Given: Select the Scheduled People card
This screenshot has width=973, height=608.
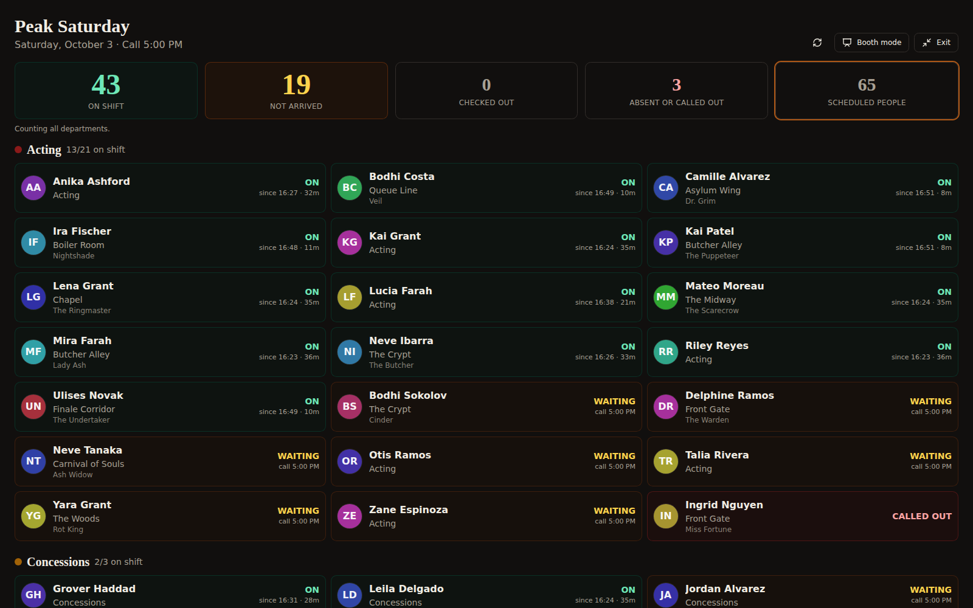Looking at the screenshot, I should (867, 91).
